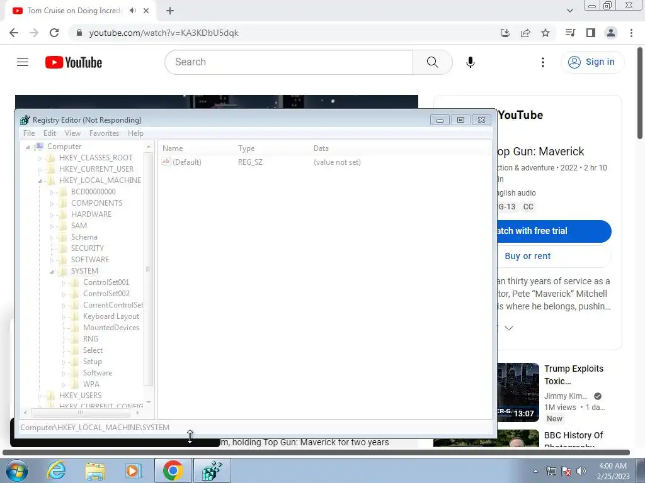The image size is (645, 483).
Task: Click Watch with free trial button
Action: [553, 231]
